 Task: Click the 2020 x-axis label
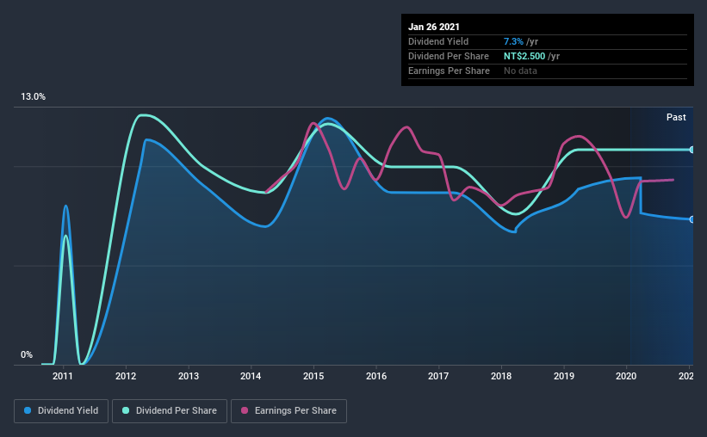click(626, 376)
